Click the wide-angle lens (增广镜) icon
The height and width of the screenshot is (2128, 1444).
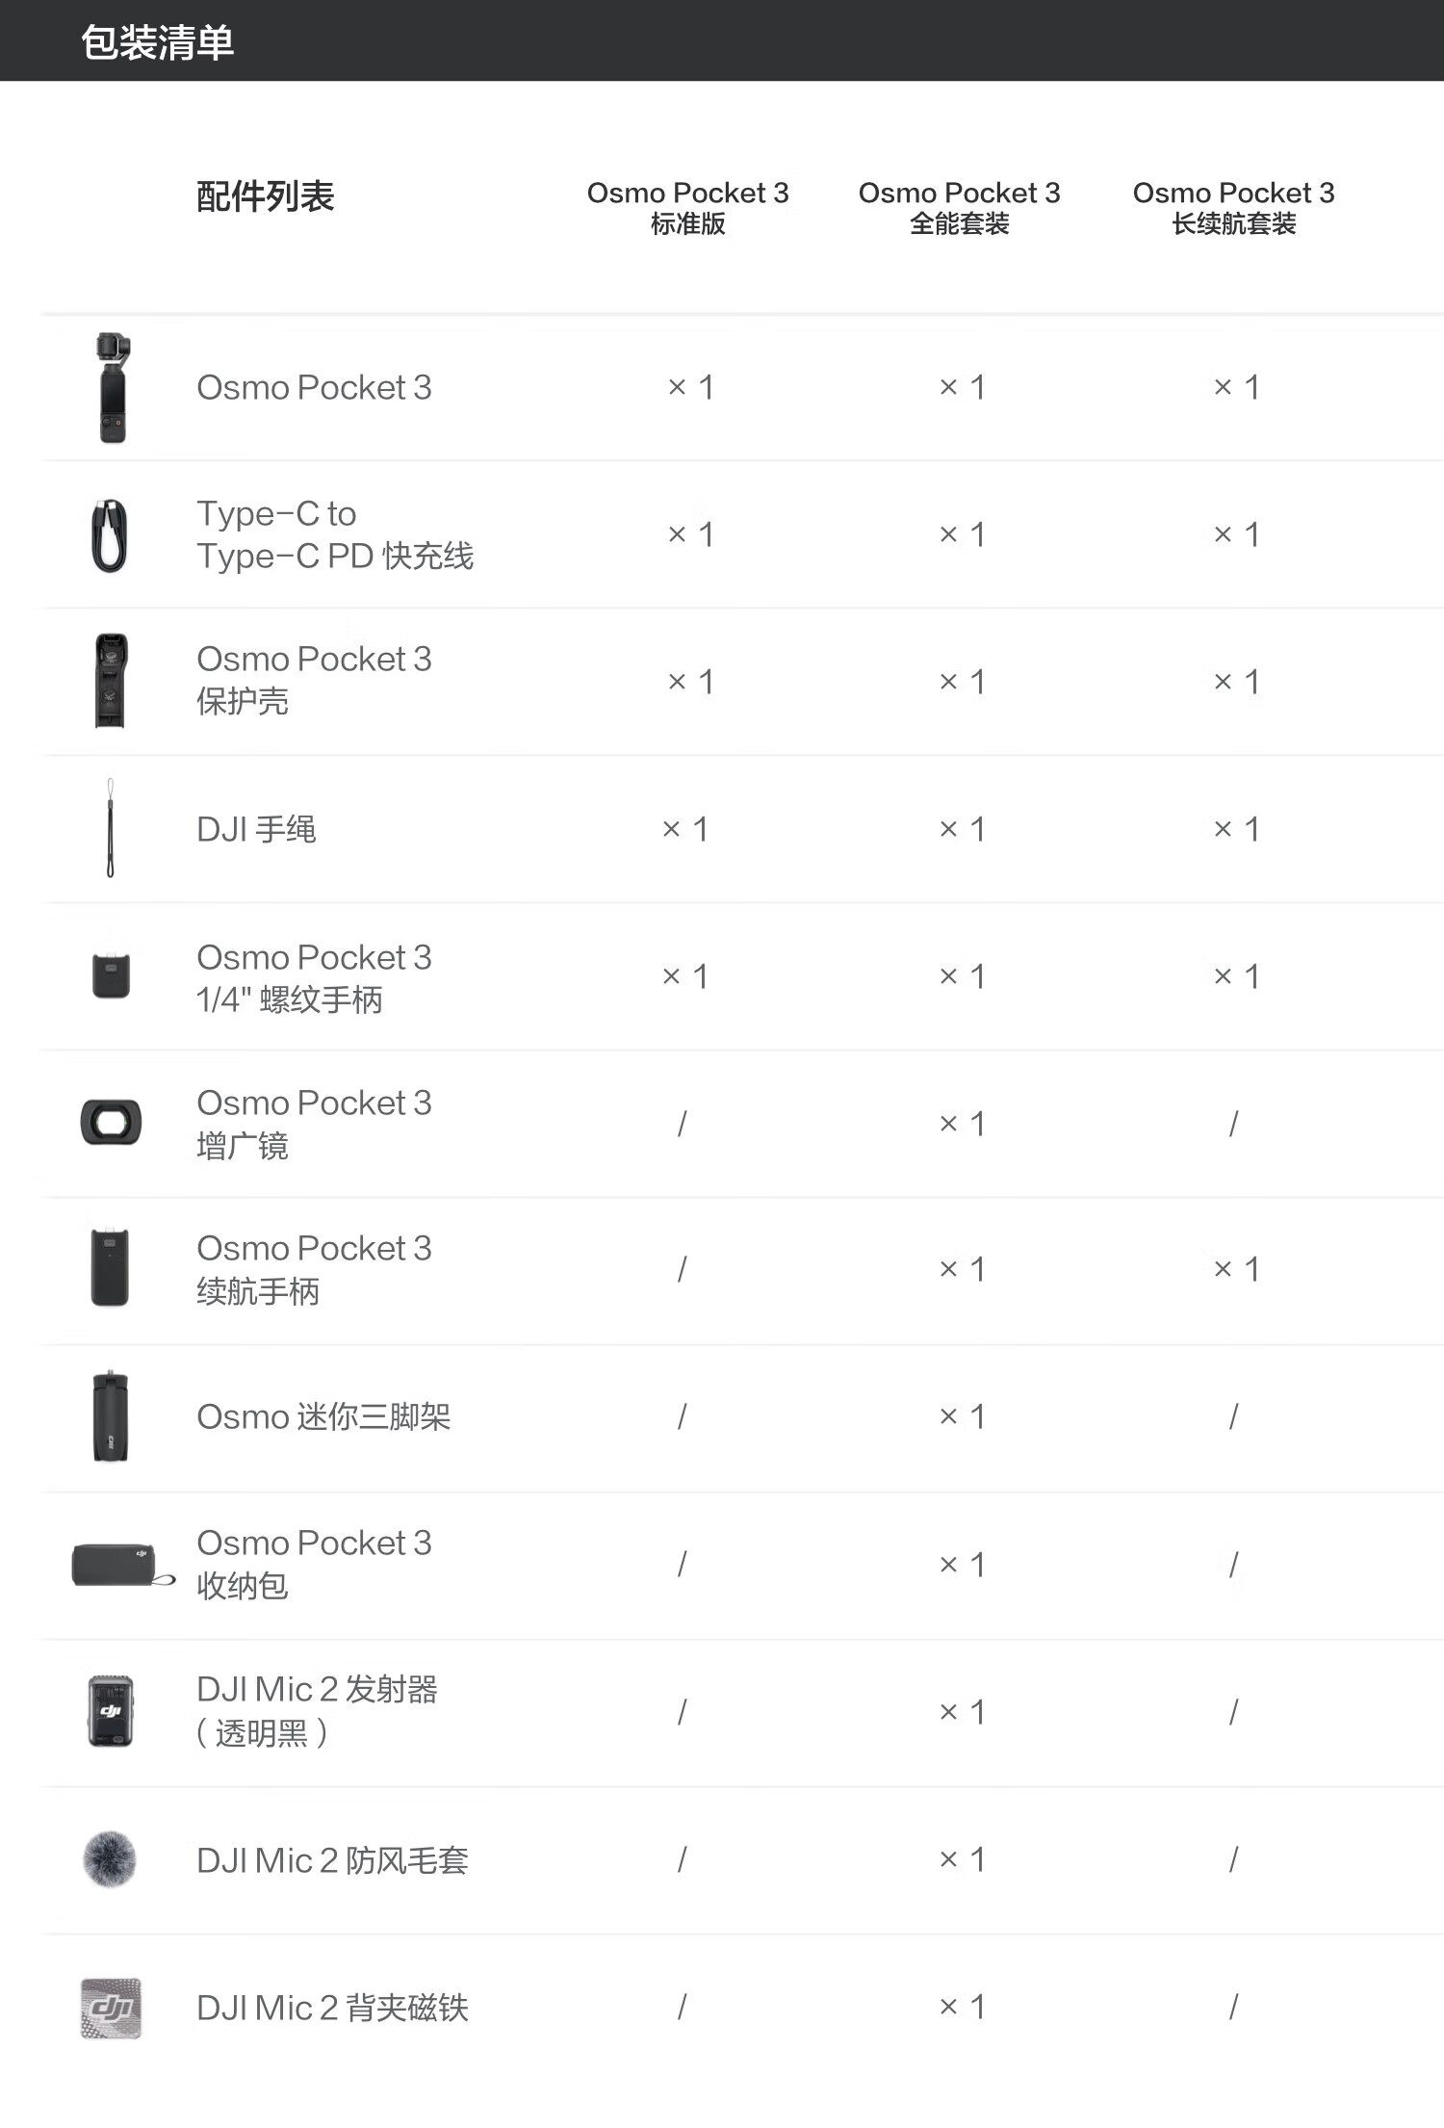click(111, 1123)
